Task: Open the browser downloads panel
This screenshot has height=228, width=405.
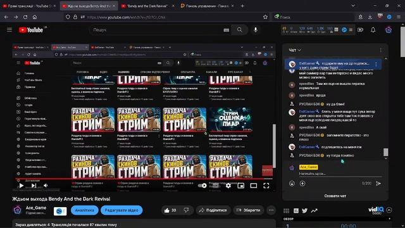Action: (370, 17)
